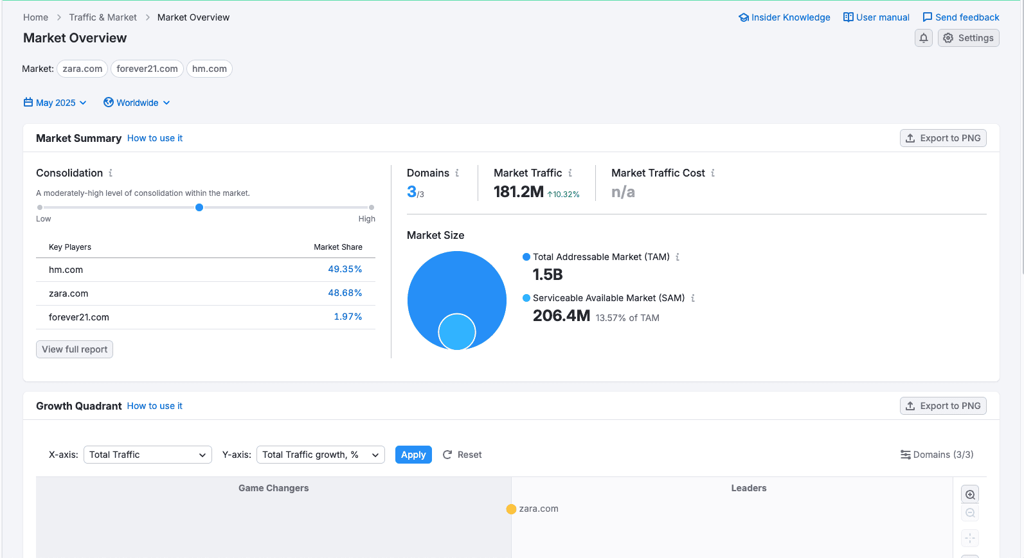The width and height of the screenshot is (1024, 558).
Task: Click How to use it beside Growth Quadrant
Action: pos(155,406)
